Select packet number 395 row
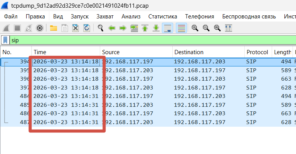 pos(148,70)
